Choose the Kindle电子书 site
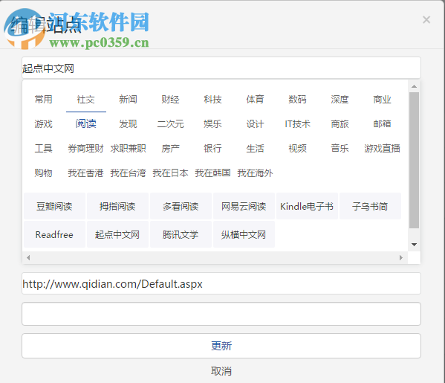 307,206
